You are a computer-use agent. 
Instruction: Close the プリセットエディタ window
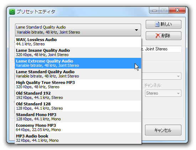pyautogui.click(x=177, y=10)
